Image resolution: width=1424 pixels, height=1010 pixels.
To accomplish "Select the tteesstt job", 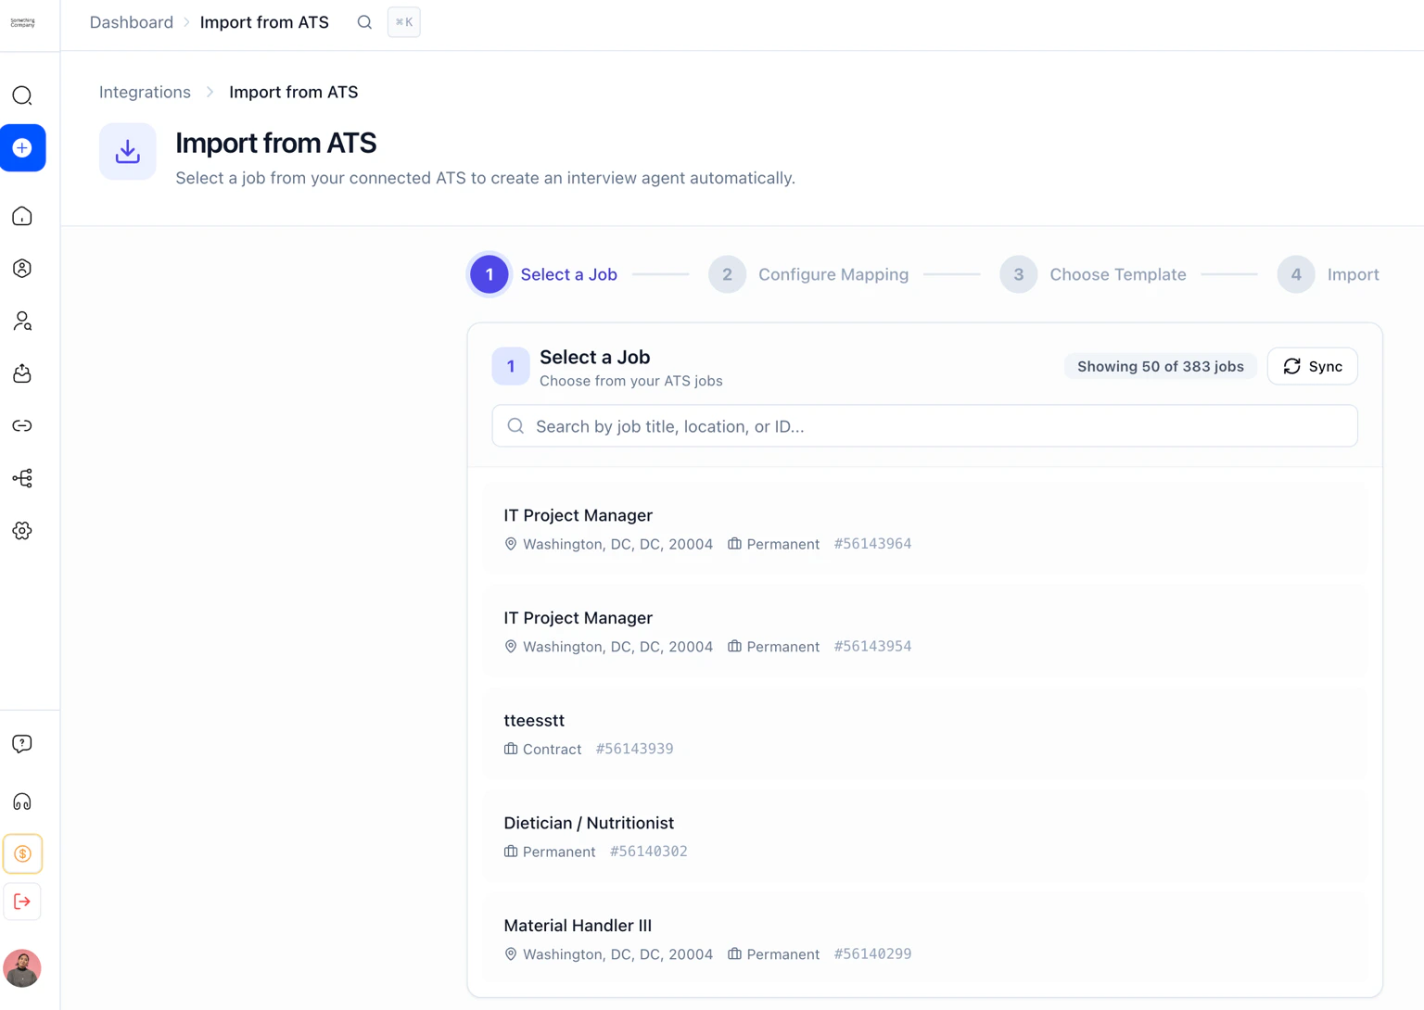I will [x=925, y=734].
